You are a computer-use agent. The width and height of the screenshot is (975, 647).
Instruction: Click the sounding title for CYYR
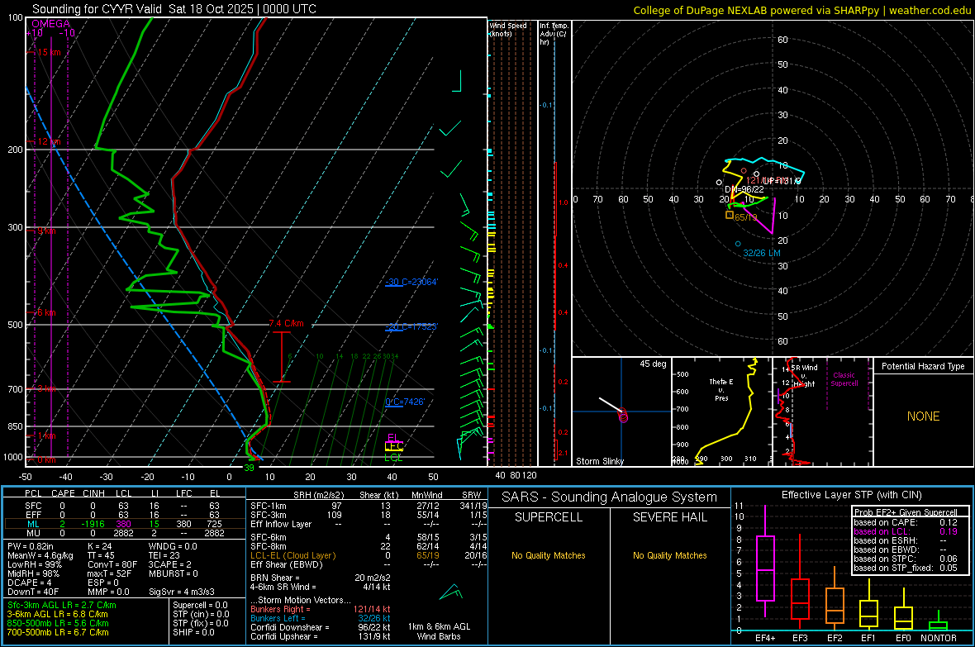(174, 9)
